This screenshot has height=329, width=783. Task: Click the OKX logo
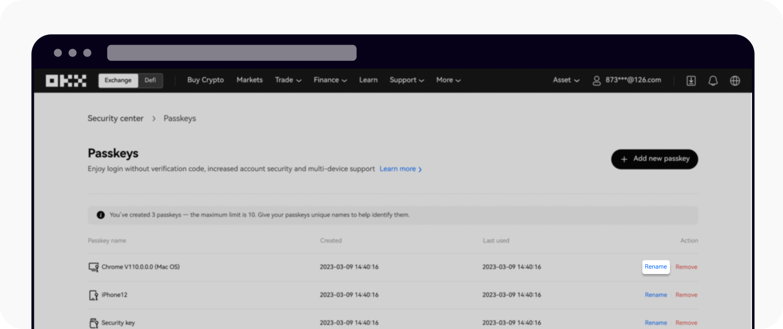click(x=66, y=81)
